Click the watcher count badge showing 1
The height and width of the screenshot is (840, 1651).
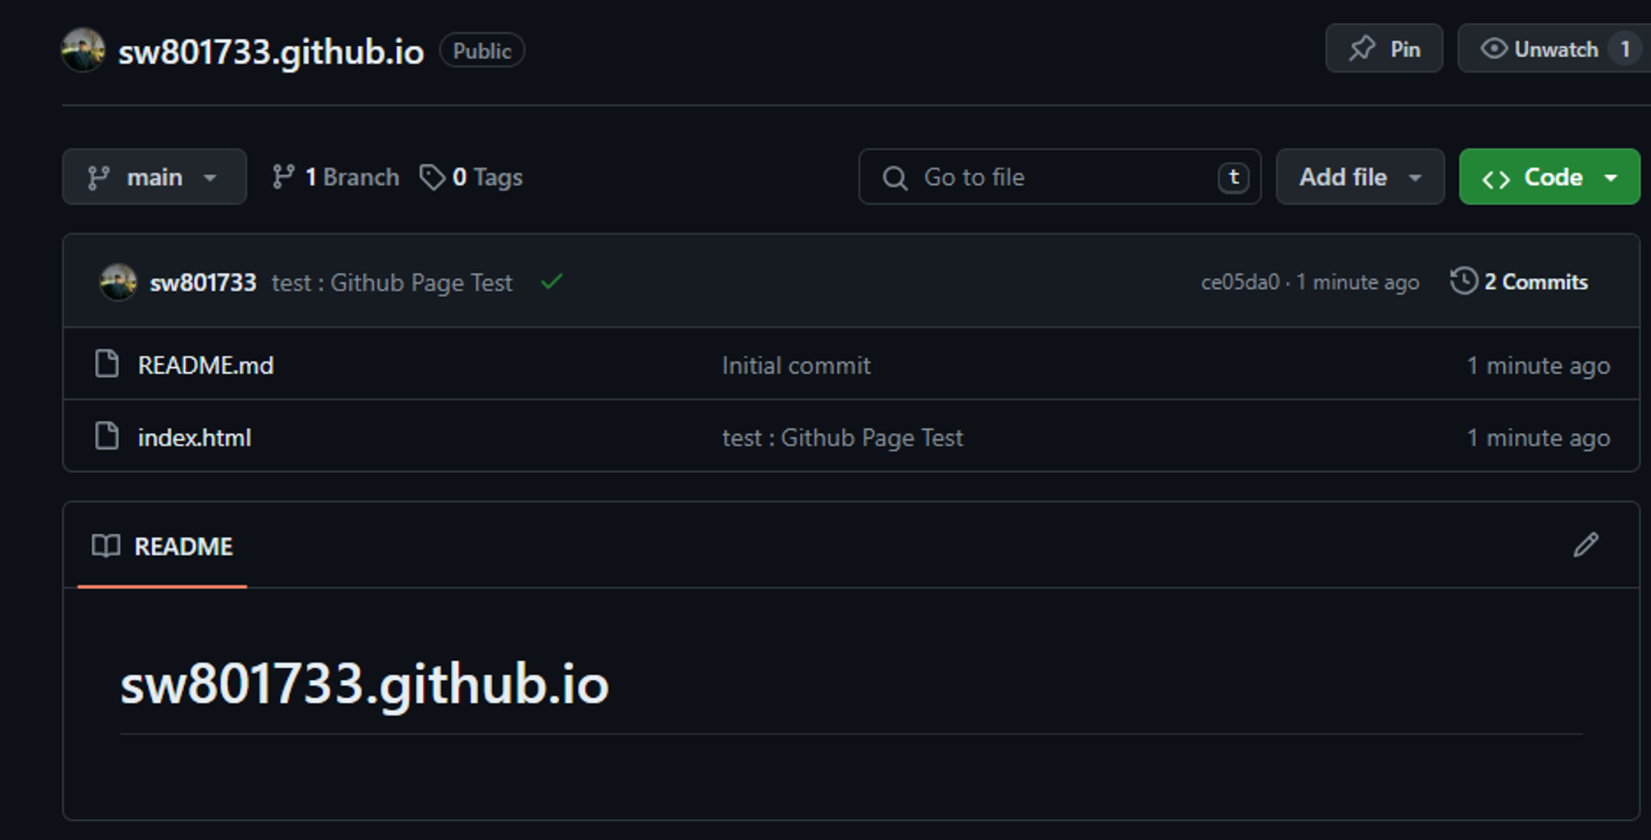(x=1625, y=49)
